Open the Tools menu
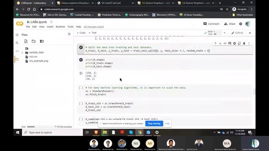The width and height of the screenshot is (269, 151). [70, 27]
